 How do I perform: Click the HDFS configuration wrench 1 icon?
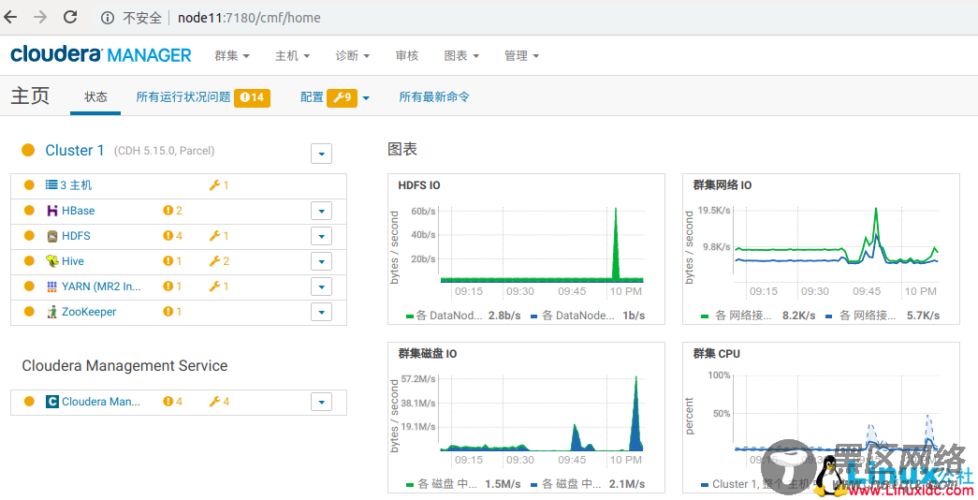pos(219,236)
